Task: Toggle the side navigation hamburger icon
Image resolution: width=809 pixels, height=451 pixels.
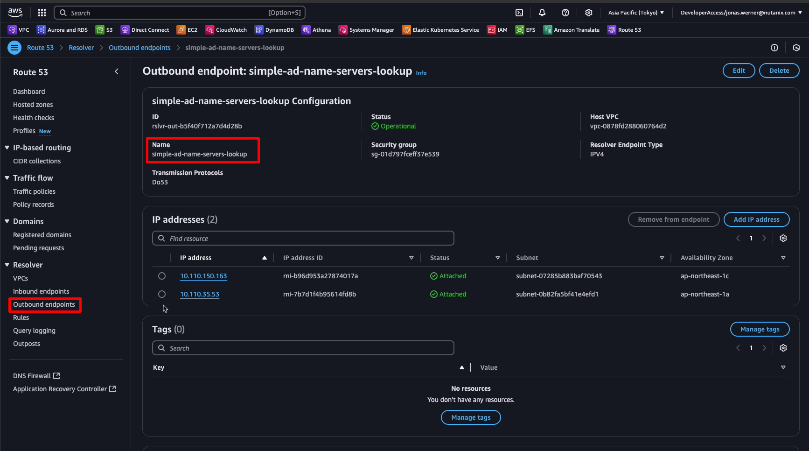Action: (x=14, y=48)
